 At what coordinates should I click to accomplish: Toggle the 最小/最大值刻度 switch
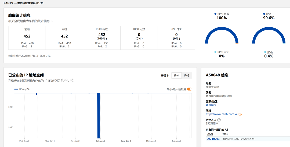pos(190,89)
